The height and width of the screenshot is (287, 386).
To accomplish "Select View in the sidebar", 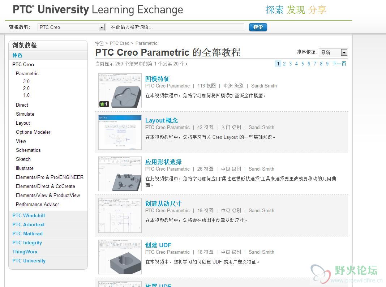I will click(x=21, y=141).
